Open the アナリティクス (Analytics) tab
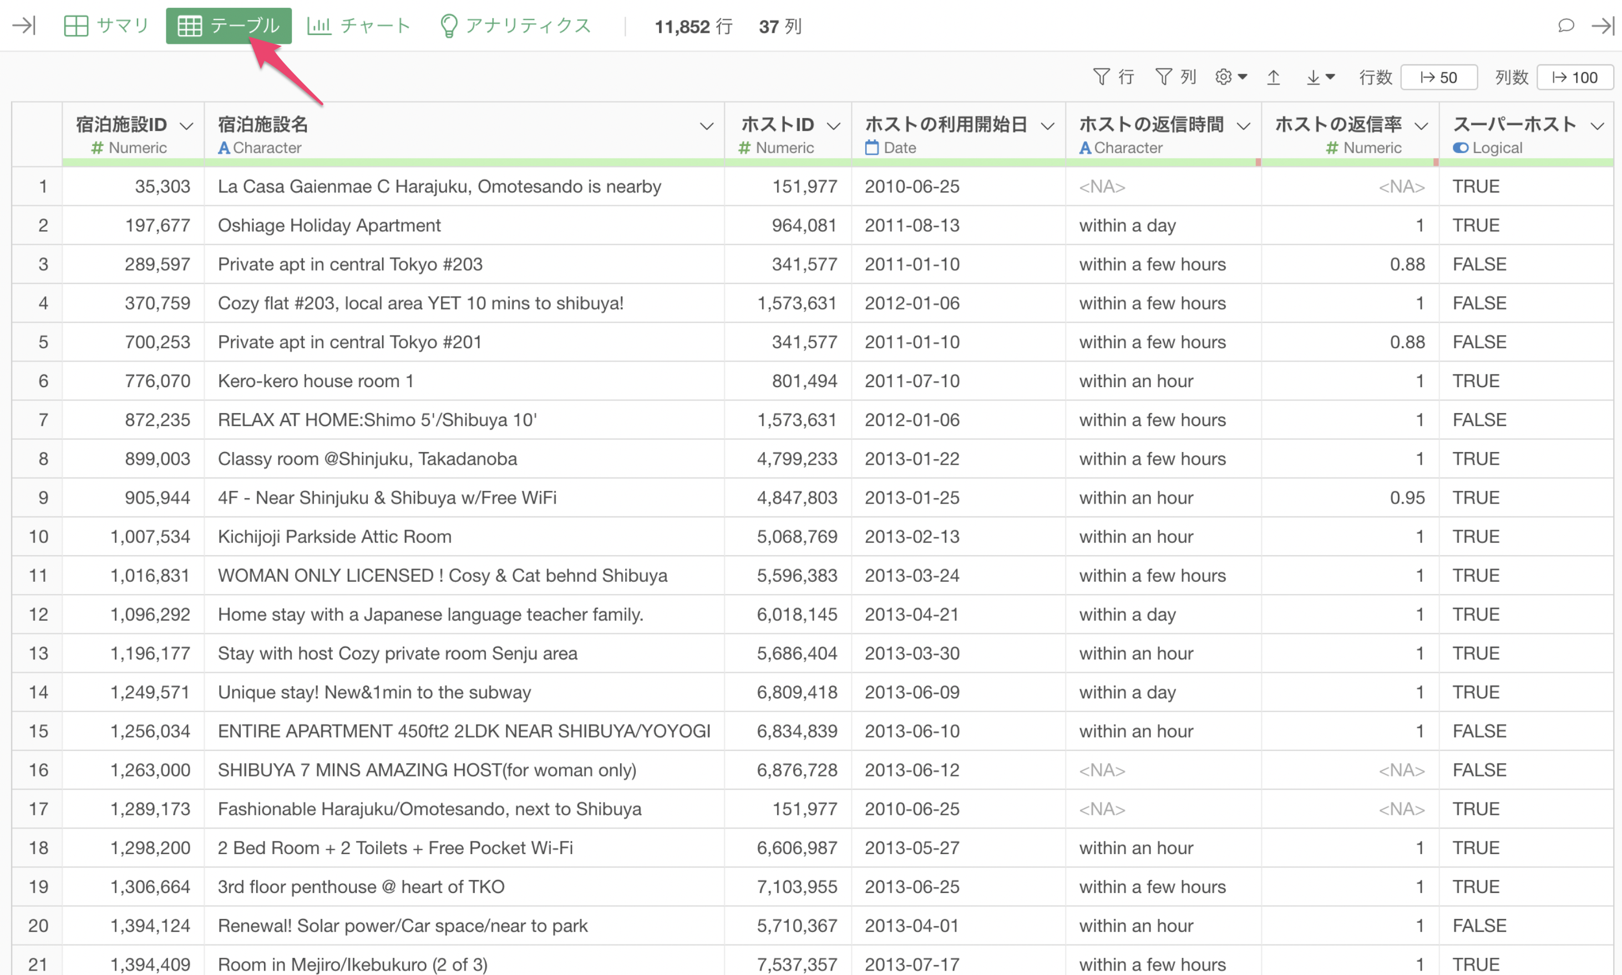 (x=515, y=26)
